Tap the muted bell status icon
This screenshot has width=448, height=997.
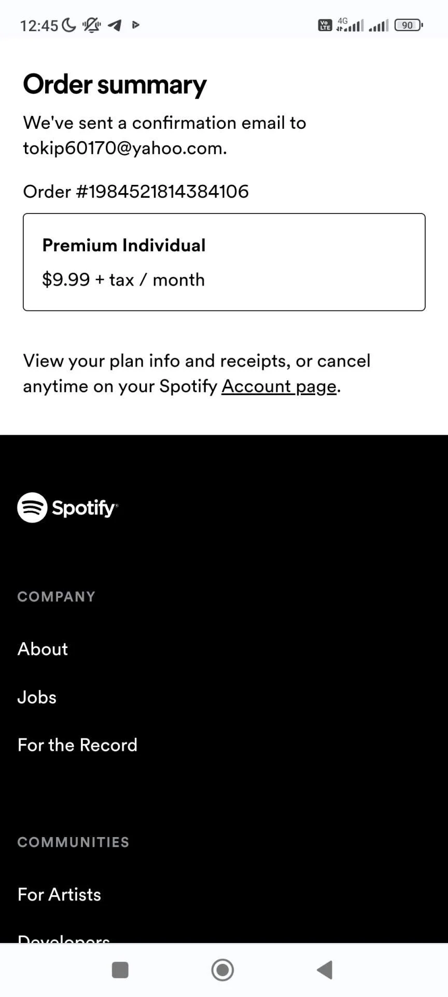[92, 25]
